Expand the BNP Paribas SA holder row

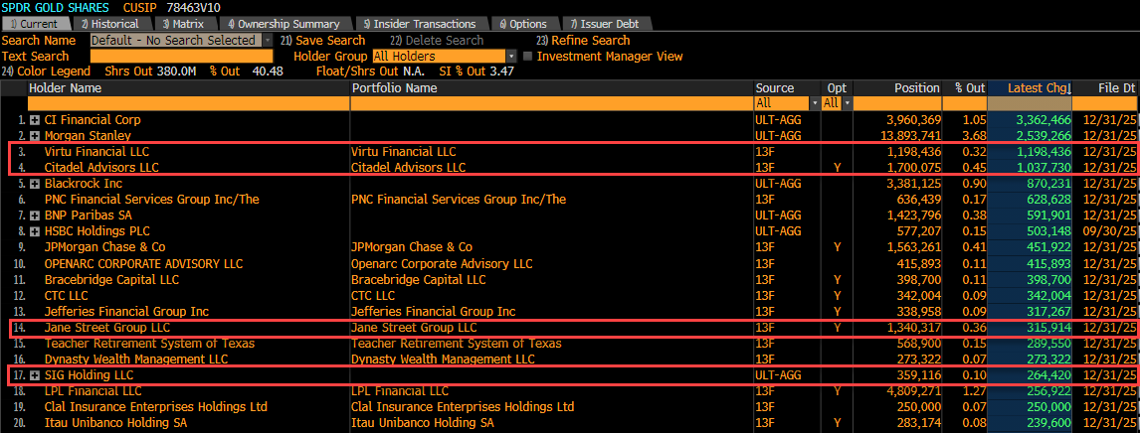pyautogui.click(x=34, y=216)
